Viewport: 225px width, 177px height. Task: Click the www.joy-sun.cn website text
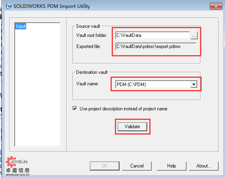coord(18,175)
